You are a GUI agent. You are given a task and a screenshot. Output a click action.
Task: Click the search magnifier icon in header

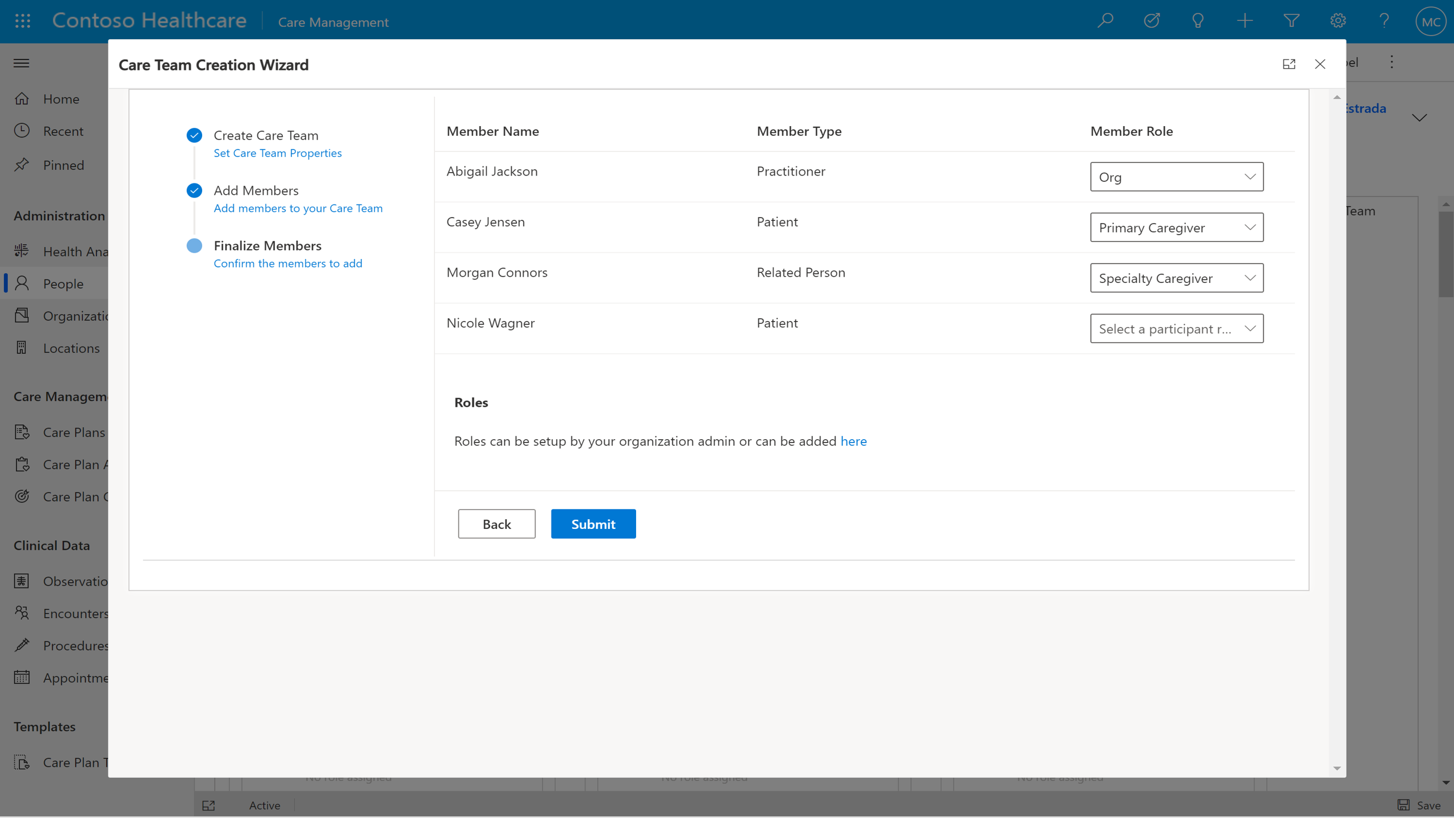[x=1105, y=21]
